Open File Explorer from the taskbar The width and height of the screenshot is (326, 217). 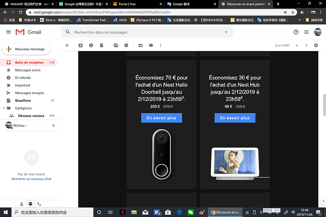coord(134,212)
